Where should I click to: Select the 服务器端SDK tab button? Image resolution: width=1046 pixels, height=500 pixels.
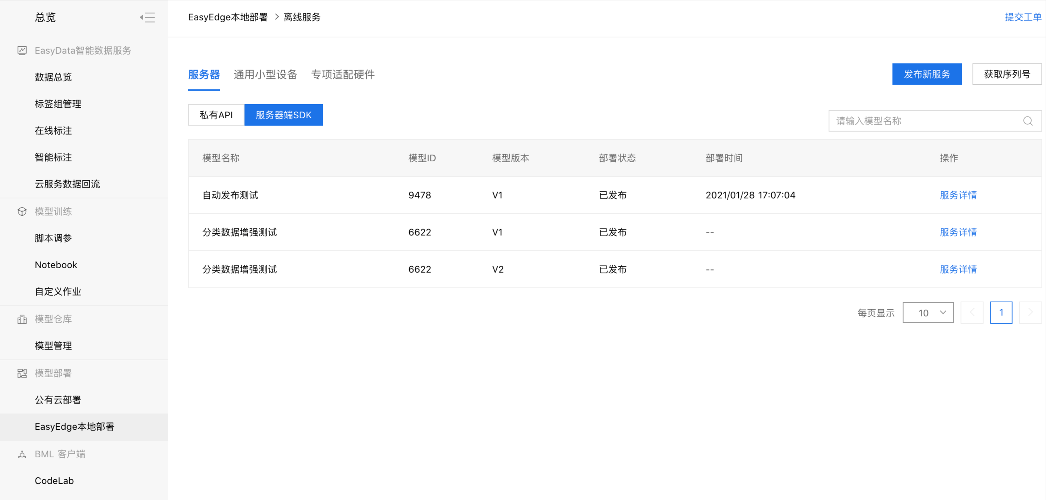click(284, 115)
